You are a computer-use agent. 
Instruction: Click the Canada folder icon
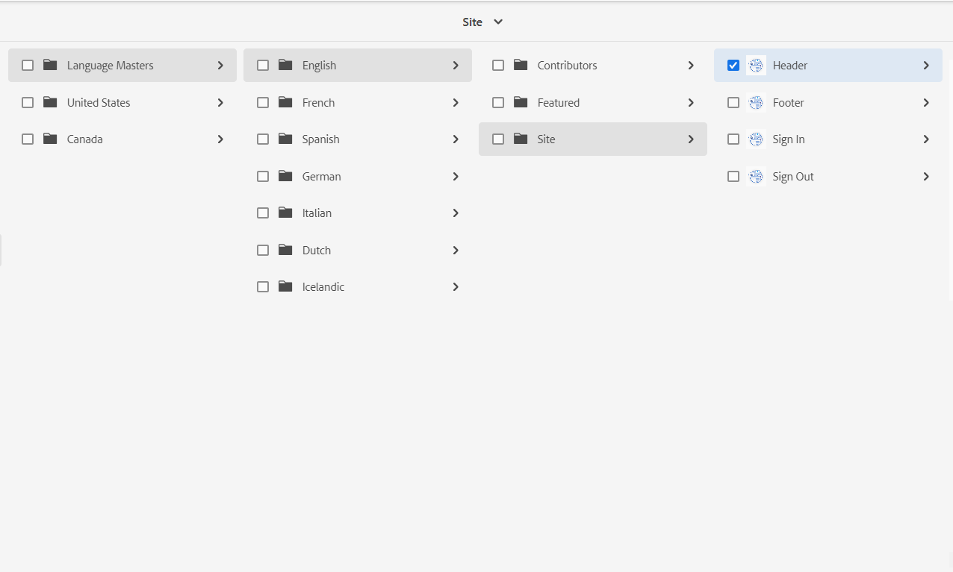point(50,139)
